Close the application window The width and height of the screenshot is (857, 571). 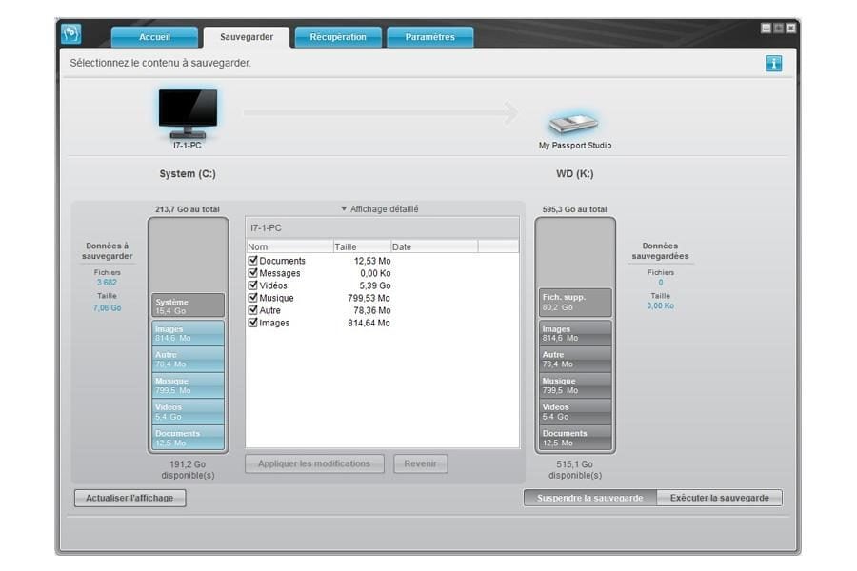click(790, 29)
